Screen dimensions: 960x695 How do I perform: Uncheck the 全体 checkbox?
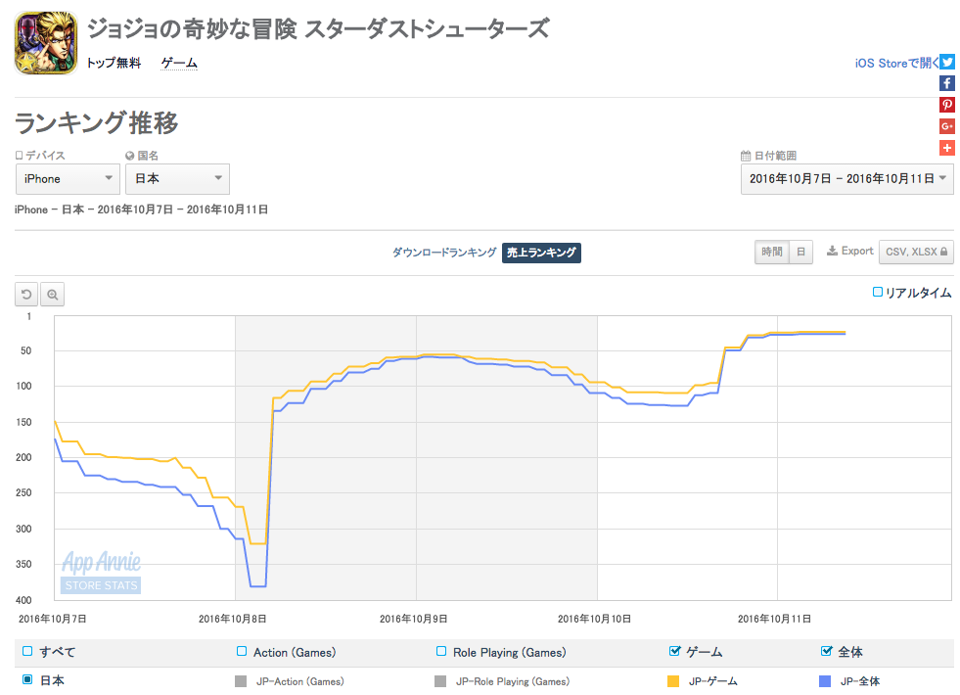click(827, 651)
